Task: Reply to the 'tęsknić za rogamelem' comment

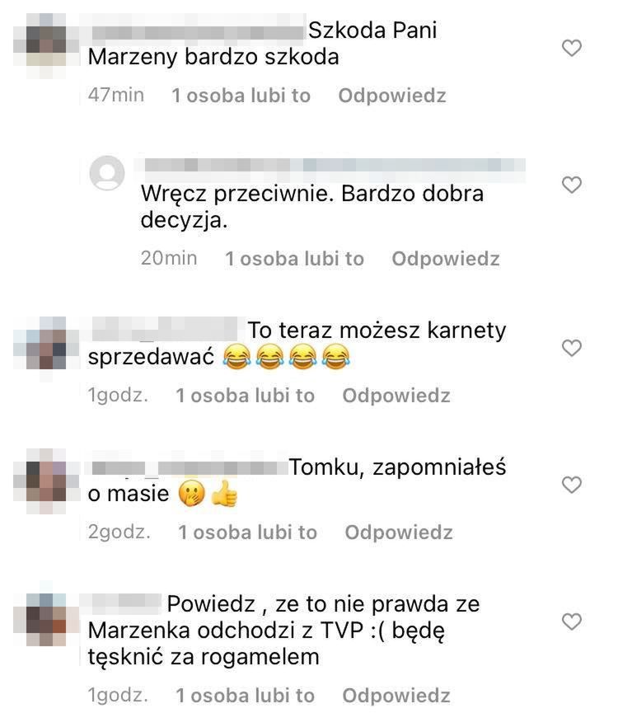Action: click(x=396, y=696)
